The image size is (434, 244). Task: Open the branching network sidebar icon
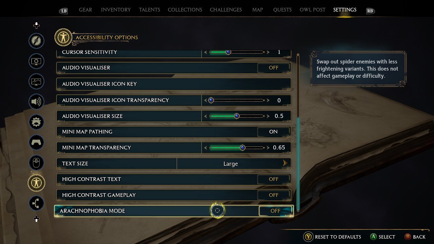[36, 203]
